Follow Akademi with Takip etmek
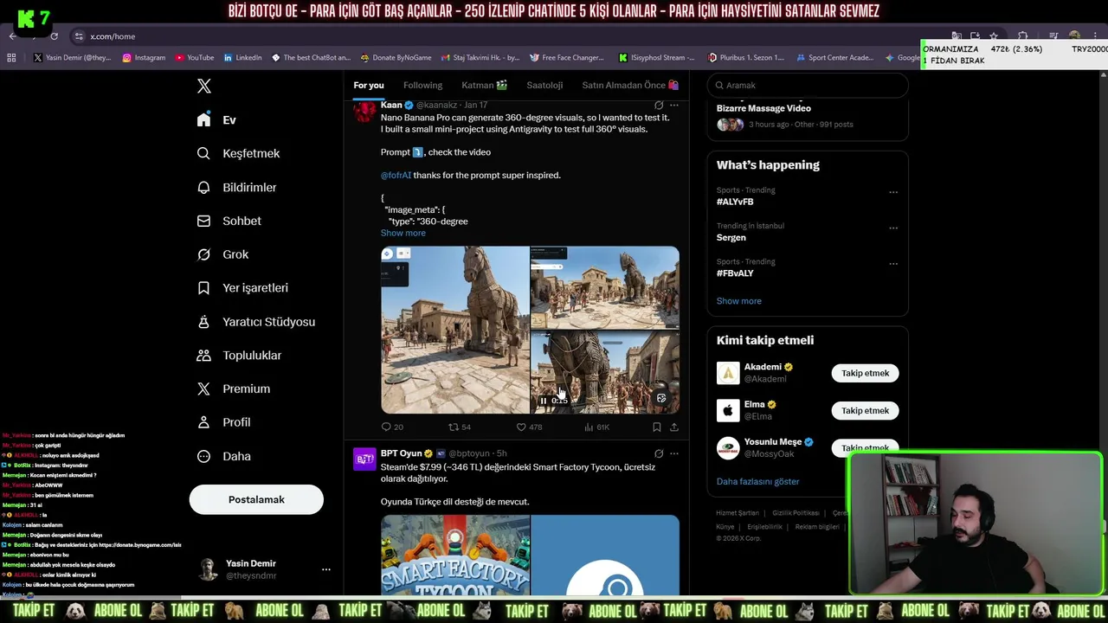1108x623 pixels. 865,373
